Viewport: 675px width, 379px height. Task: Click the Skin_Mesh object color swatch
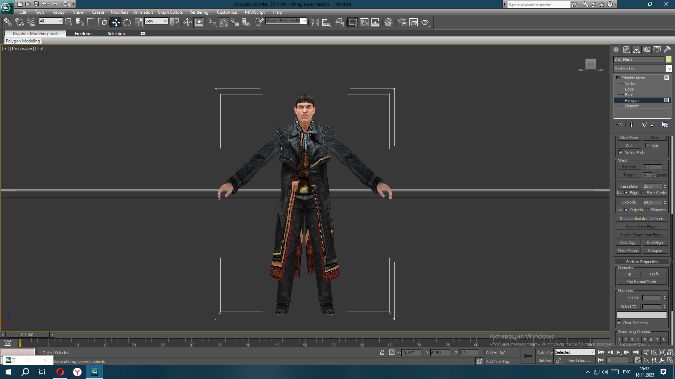[669, 59]
